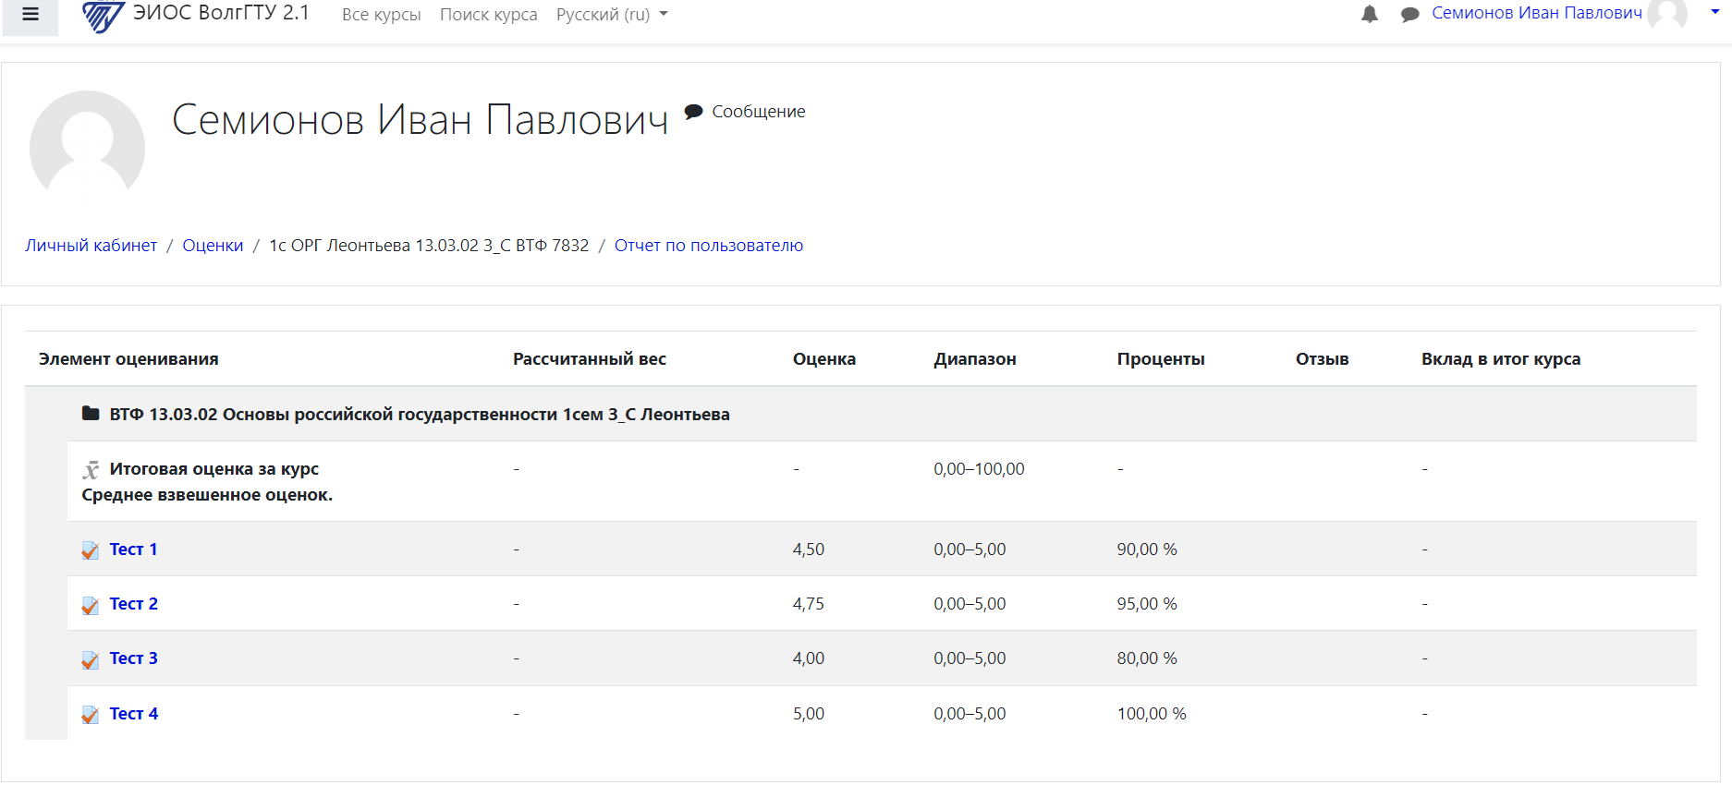Click the quiz icon beside Тест 4
Image resolution: width=1732 pixels, height=785 pixels.
coord(91,715)
